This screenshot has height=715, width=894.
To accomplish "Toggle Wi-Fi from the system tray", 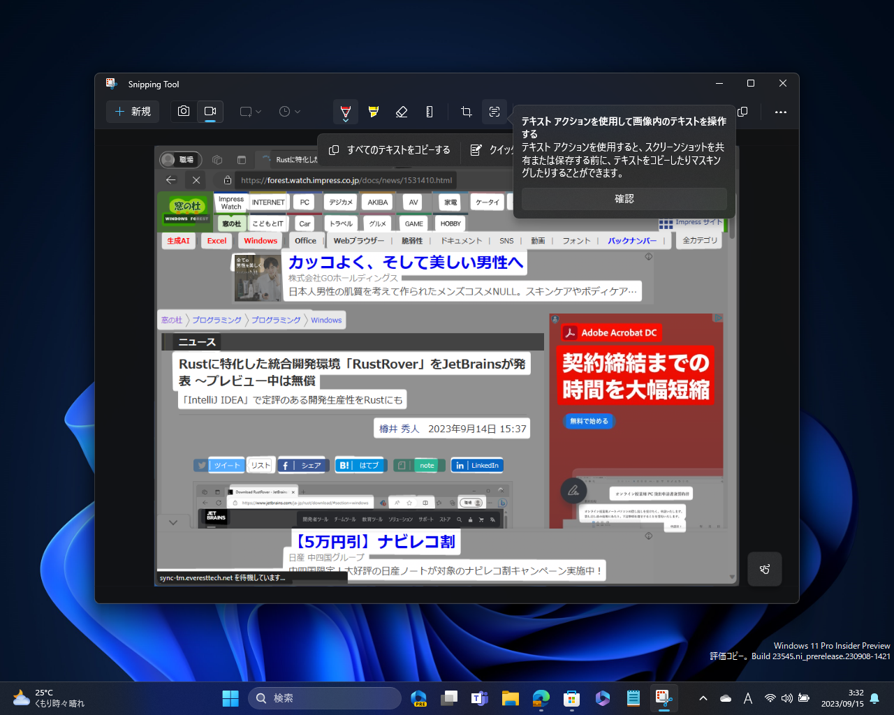I will click(x=771, y=698).
